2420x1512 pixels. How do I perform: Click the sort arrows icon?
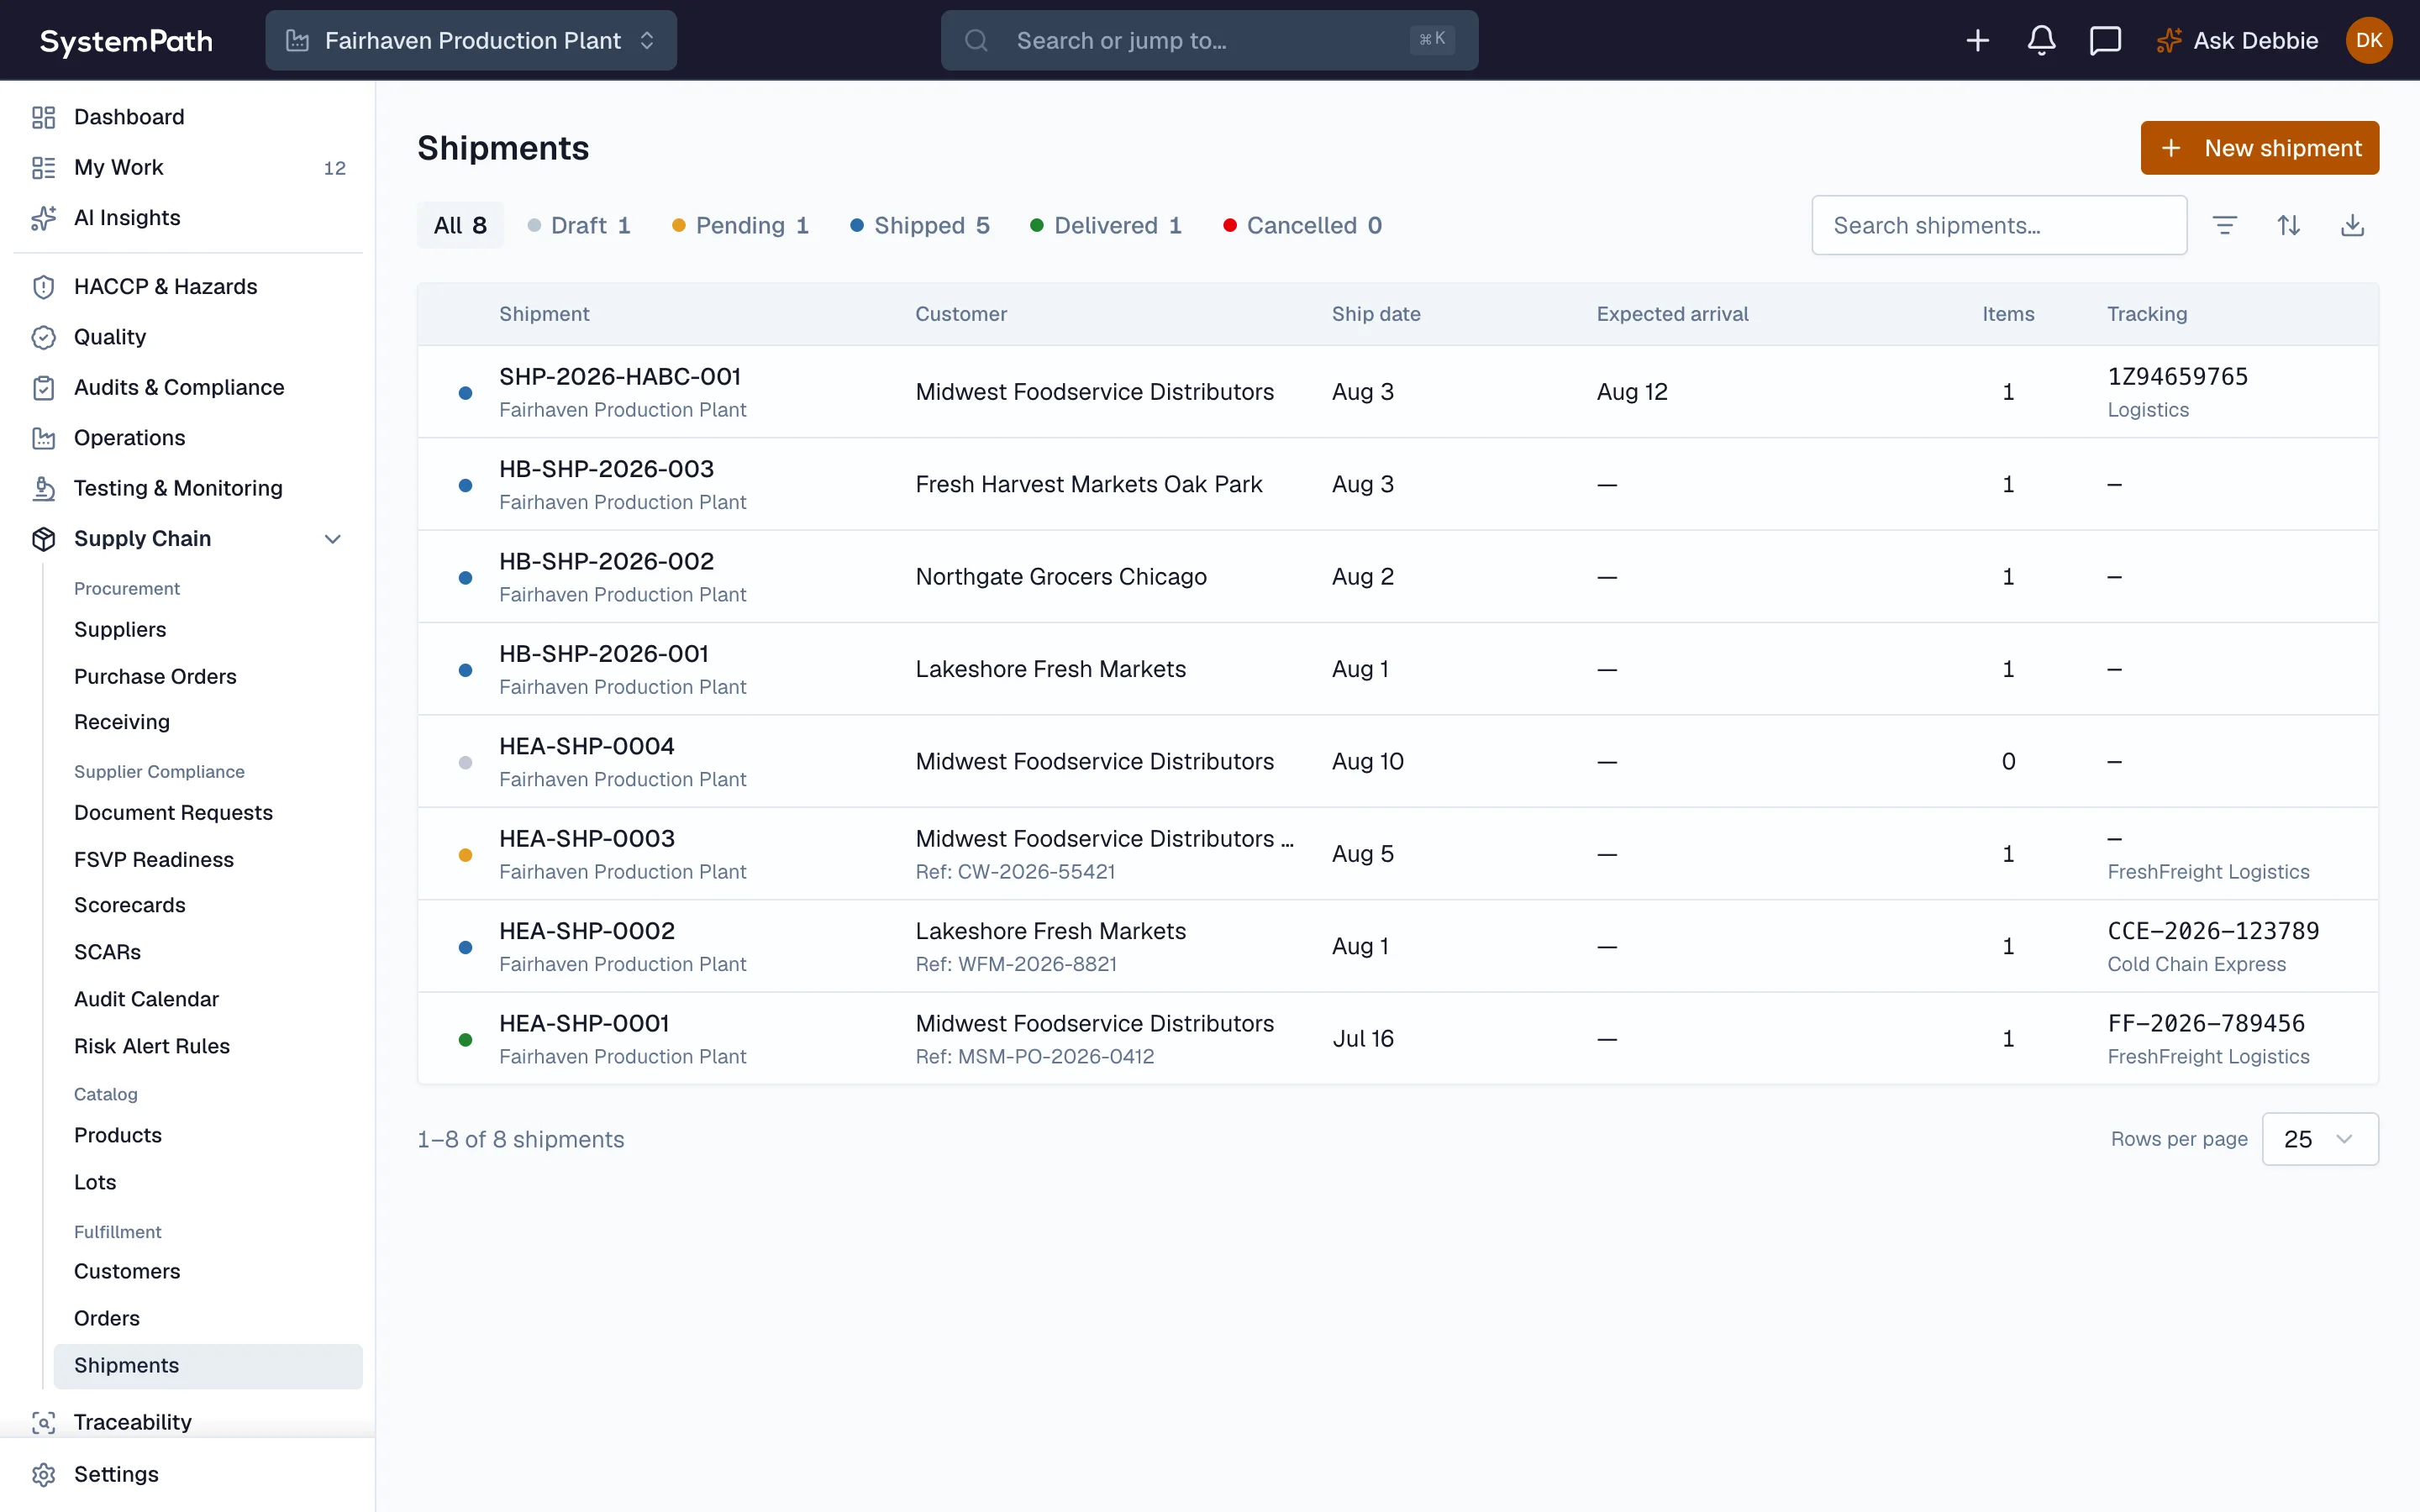click(2288, 225)
